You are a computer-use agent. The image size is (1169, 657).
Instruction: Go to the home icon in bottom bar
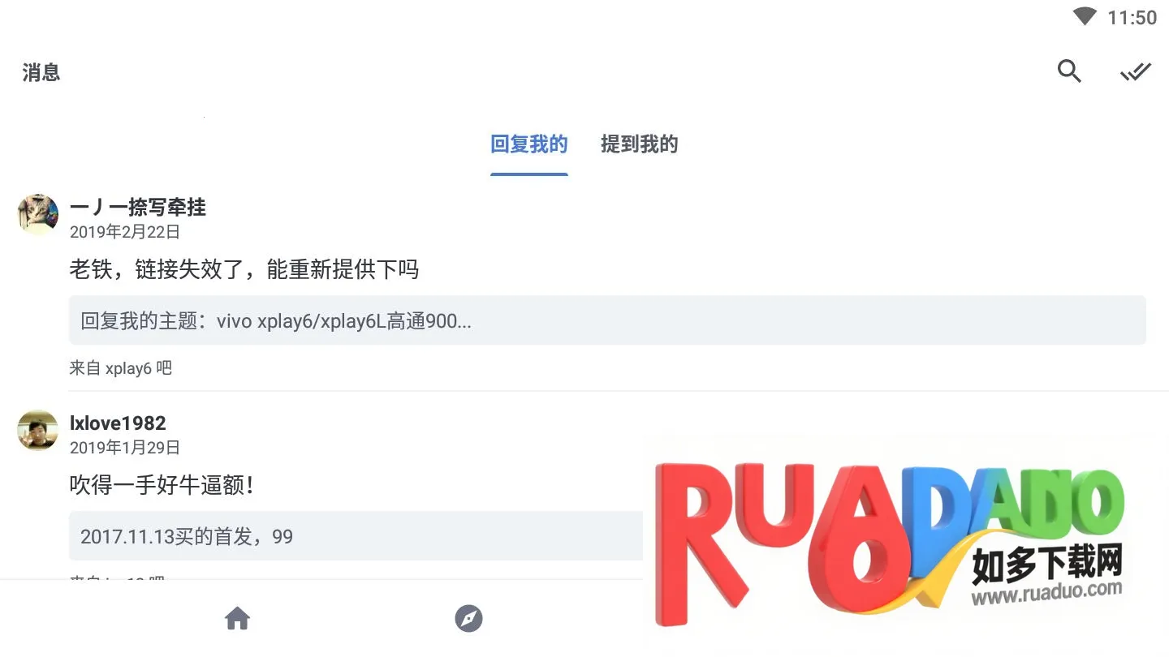coord(237,619)
